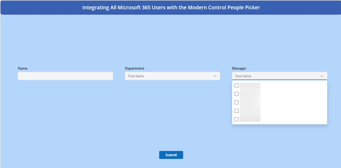Pick the third blurred name in Manager dropdown
Viewport: 341px width, 168px height.
(x=250, y=102)
